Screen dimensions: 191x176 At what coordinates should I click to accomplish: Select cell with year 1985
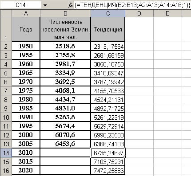click(x=26, y=109)
